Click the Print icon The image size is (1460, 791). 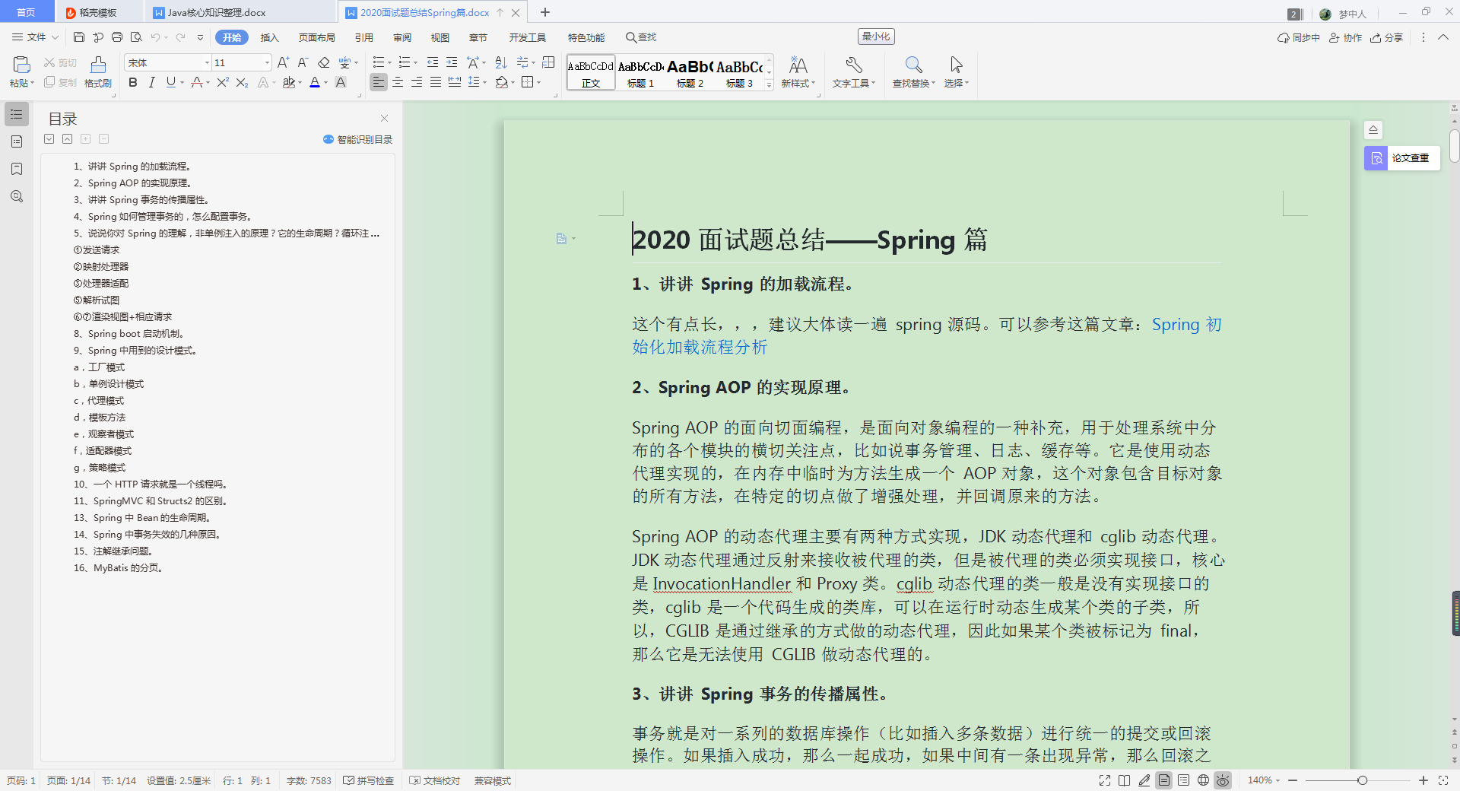116,37
